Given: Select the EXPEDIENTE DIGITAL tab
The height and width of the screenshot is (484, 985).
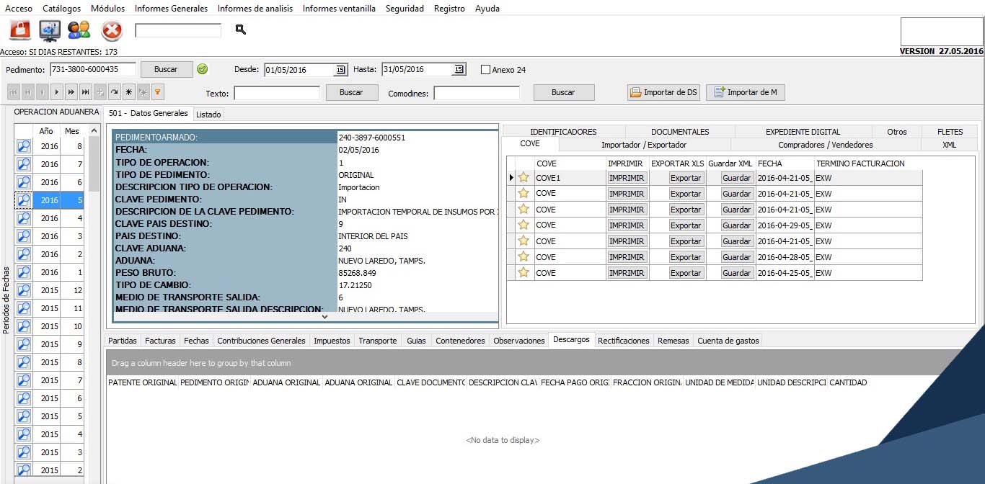Looking at the screenshot, I should pos(803,132).
